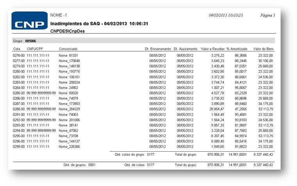The width and height of the screenshot is (297, 186).
Task: Click amortized value '47,2565'
Action: pos(241,109)
